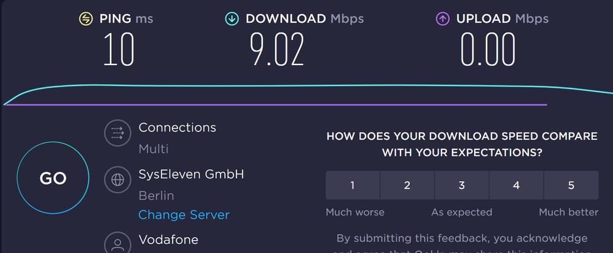This screenshot has height=253, width=613.
Task: Click the Connections Multi setting
Action: tap(154, 149)
